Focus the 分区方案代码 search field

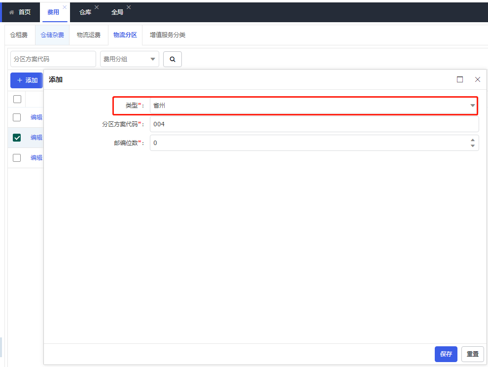pos(53,59)
